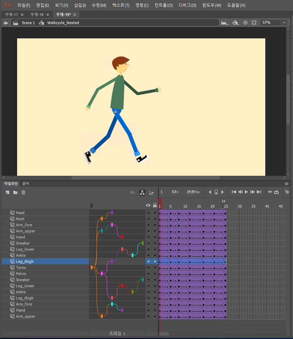Viewport: 293px width, 339px height.
Task: Select the Pelvis layer
Action: [x=21, y=274]
